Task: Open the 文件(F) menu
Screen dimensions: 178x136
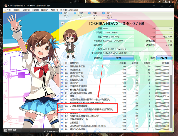Action: coord(8,10)
